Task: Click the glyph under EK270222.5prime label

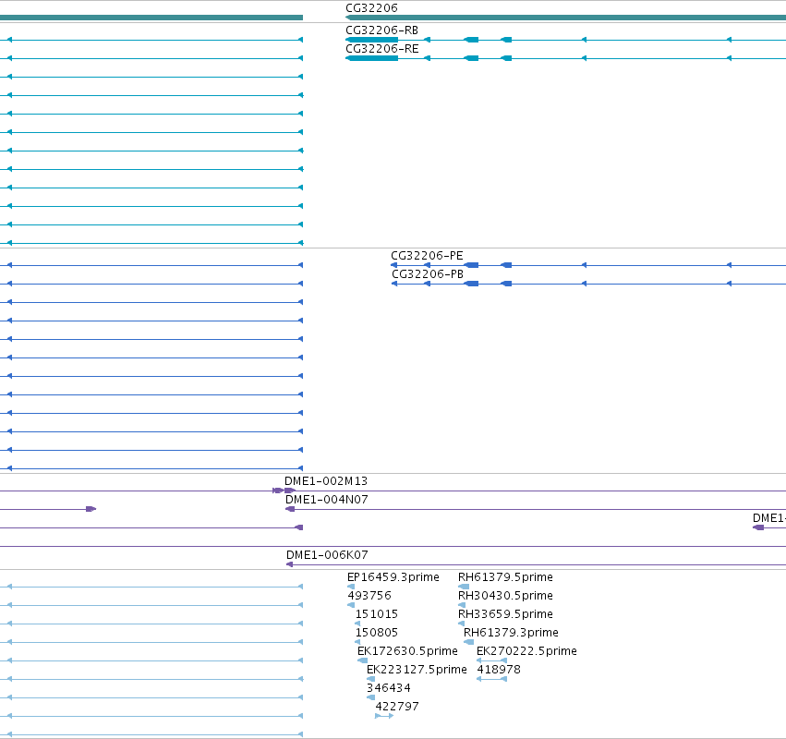Action: (x=491, y=660)
